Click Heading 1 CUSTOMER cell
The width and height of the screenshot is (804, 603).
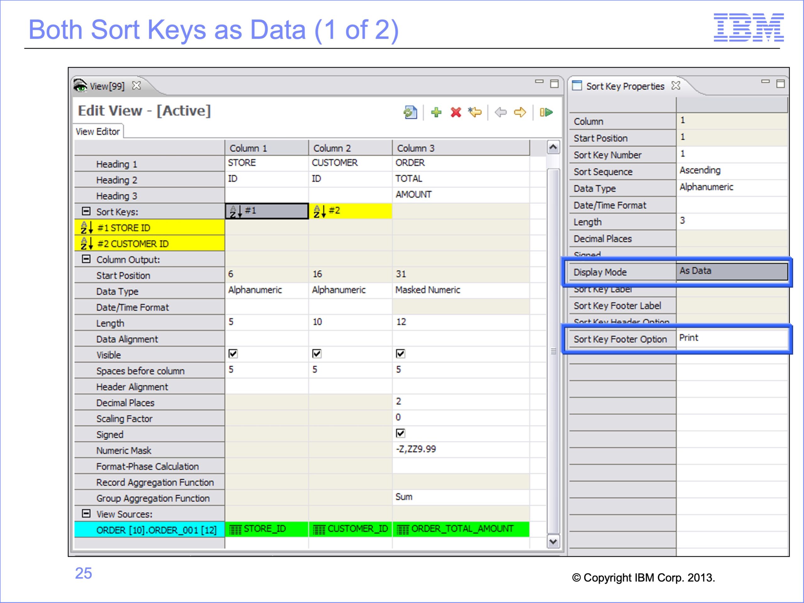click(x=350, y=163)
